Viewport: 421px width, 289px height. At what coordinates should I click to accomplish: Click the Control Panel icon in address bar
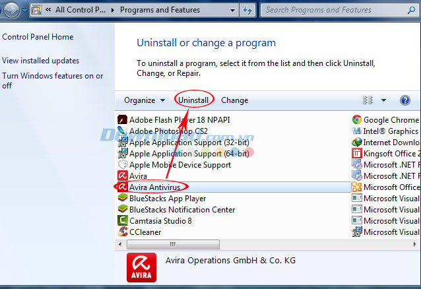click(36, 10)
